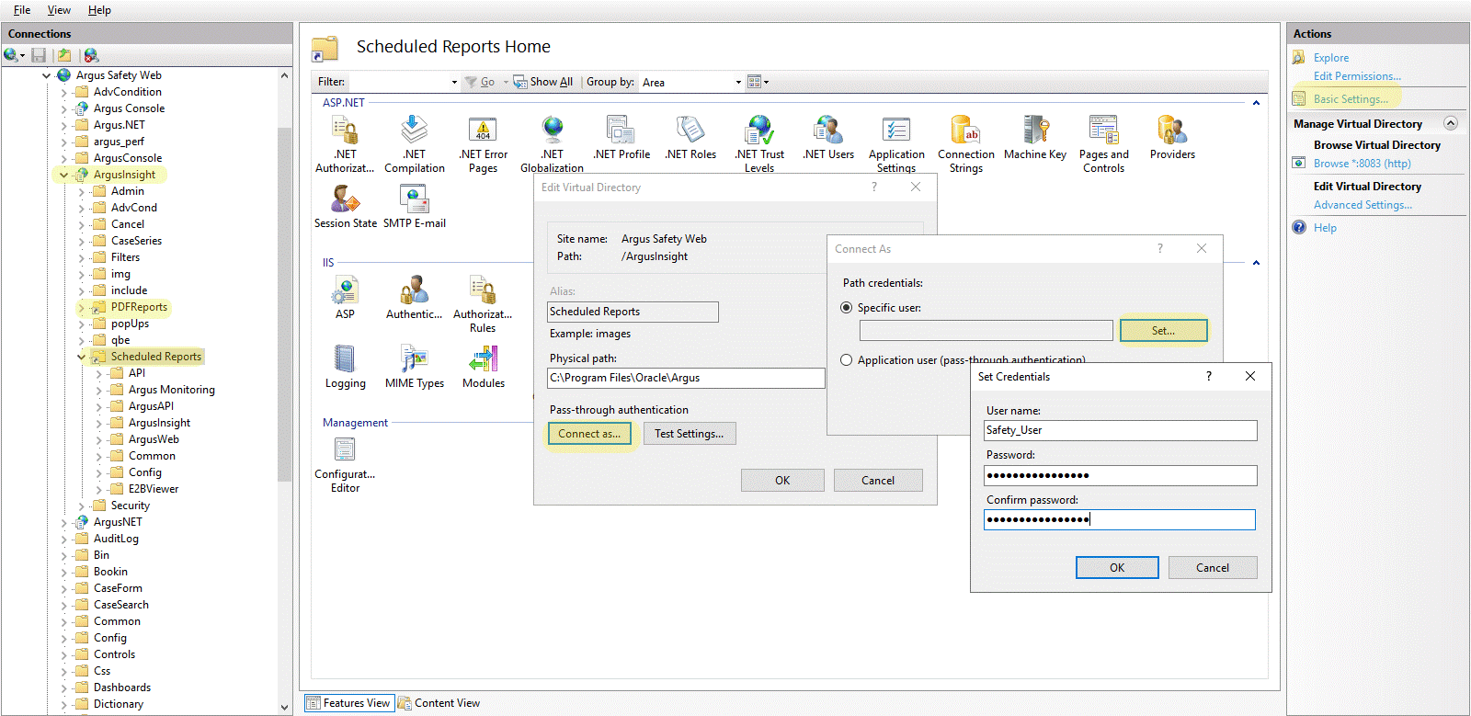Image resolution: width=1471 pixels, height=716 pixels.
Task: Collapse the Argus Safety Web site node
Action: pos(46,75)
